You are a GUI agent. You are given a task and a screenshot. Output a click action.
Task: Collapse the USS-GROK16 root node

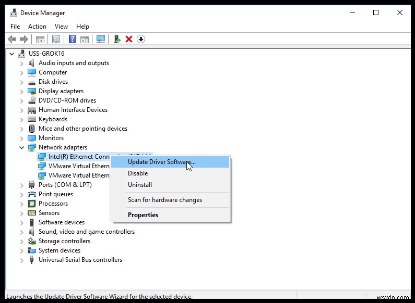click(x=12, y=54)
